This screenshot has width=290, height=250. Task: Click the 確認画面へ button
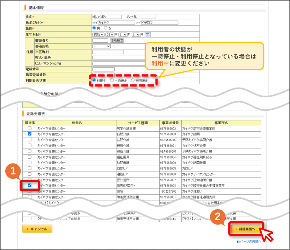pyautogui.click(x=246, y=229)
